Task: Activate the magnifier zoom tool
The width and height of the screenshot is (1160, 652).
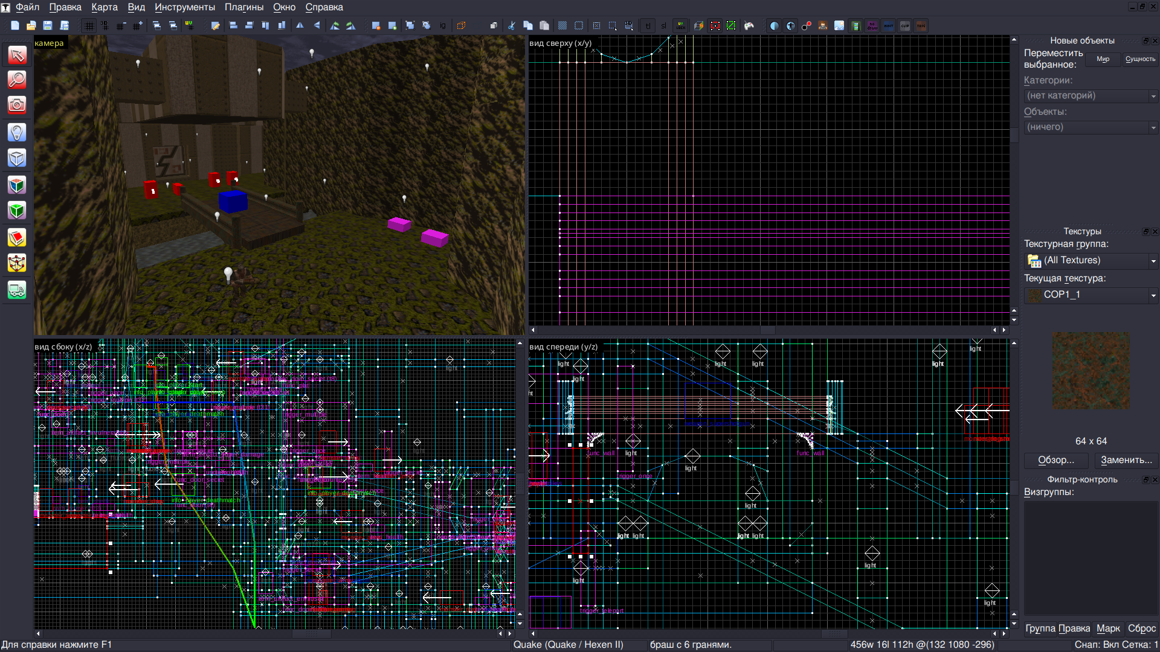Action: [x=17, y=80]
